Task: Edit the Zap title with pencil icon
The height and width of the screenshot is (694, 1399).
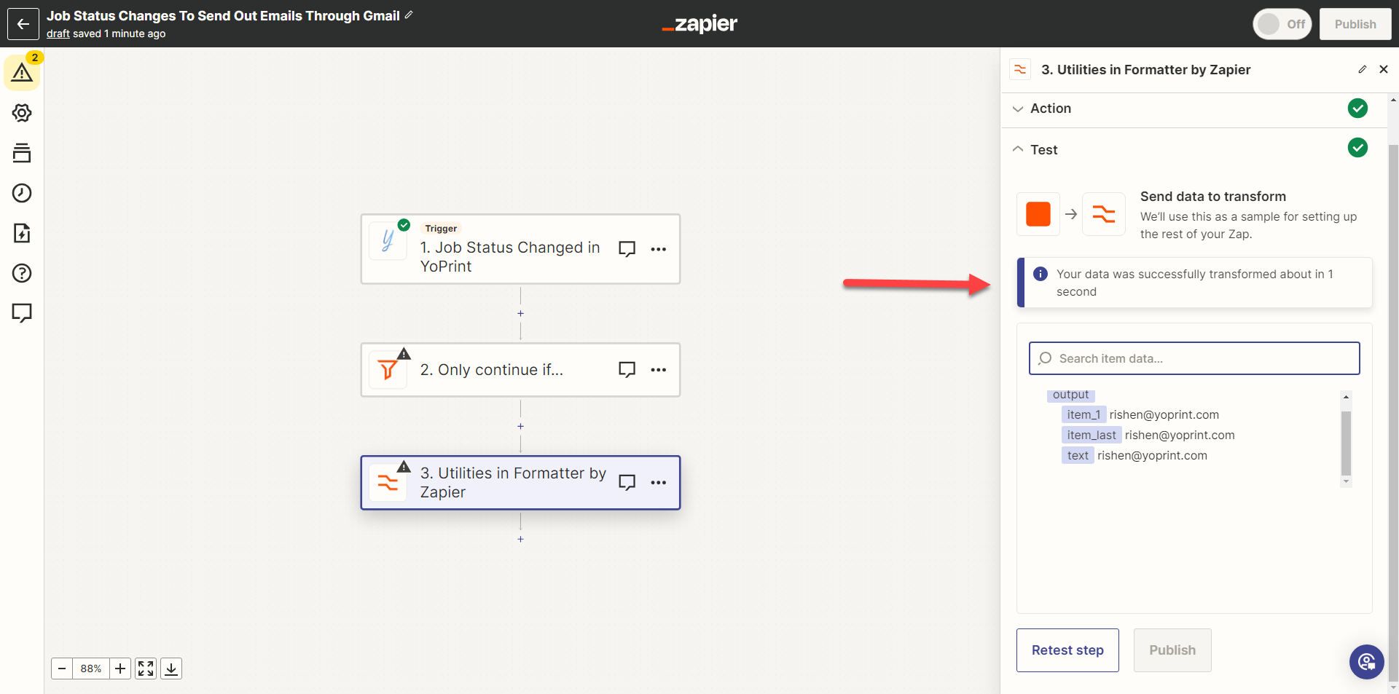Action: pyautogui.click(x=409, y=15)
